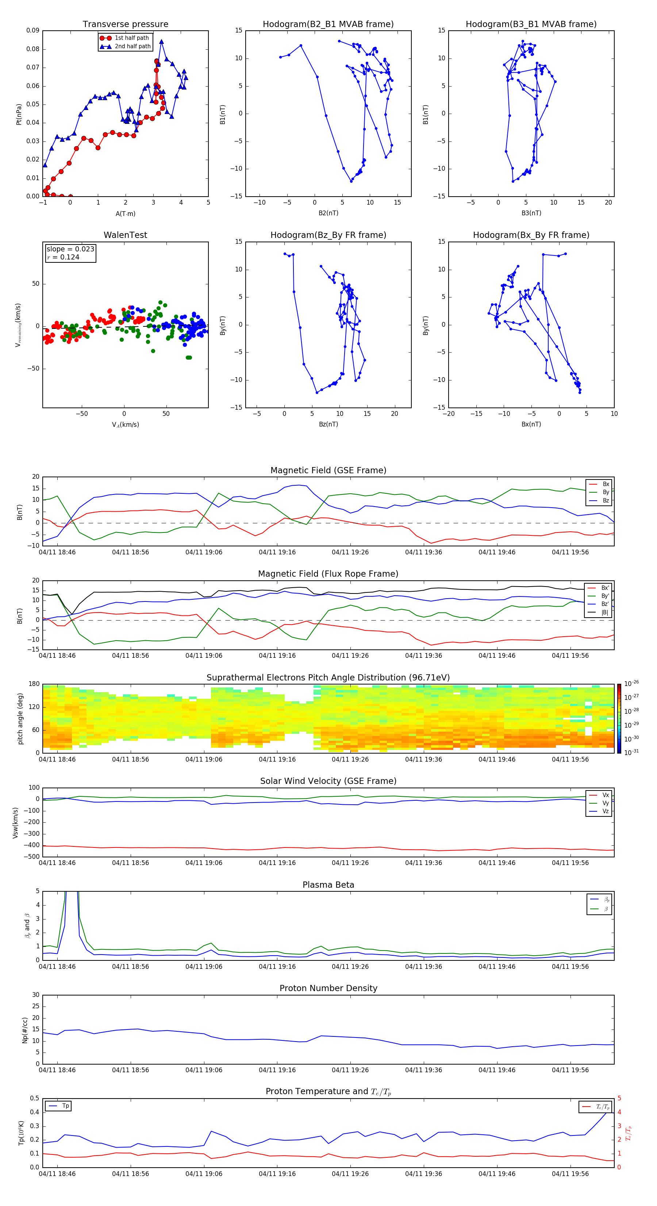Click the "B2(nT)" x-axis label
The height and width of the screenshot is (1206, 657).
(328, 213)
